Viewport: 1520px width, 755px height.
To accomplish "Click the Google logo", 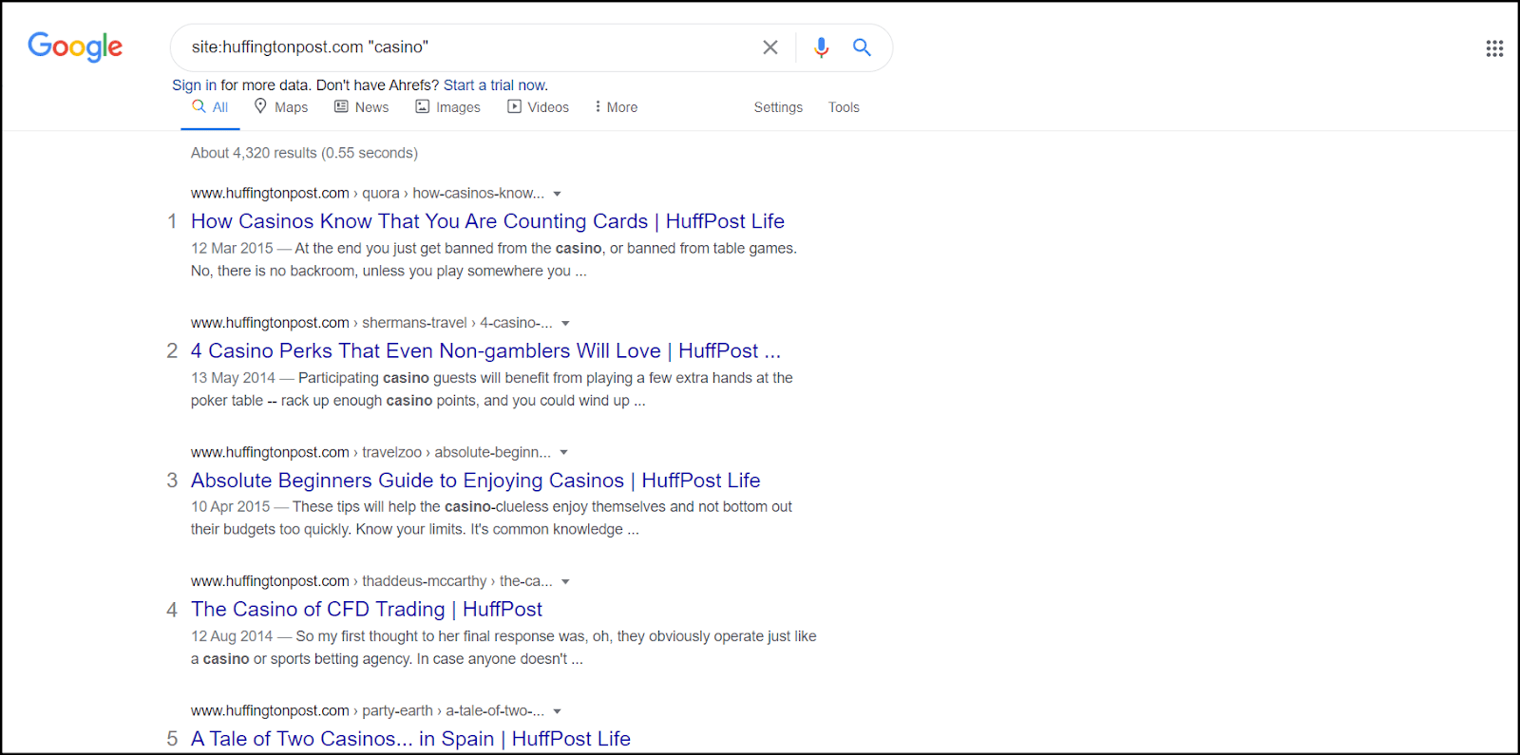I will 75,47.
